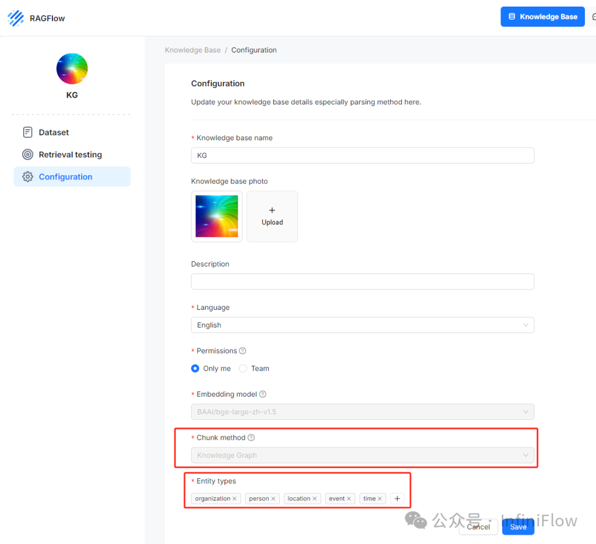
Task: Click the Chunk method help icon
Action: pyautogui.click(x=251, y=437)
